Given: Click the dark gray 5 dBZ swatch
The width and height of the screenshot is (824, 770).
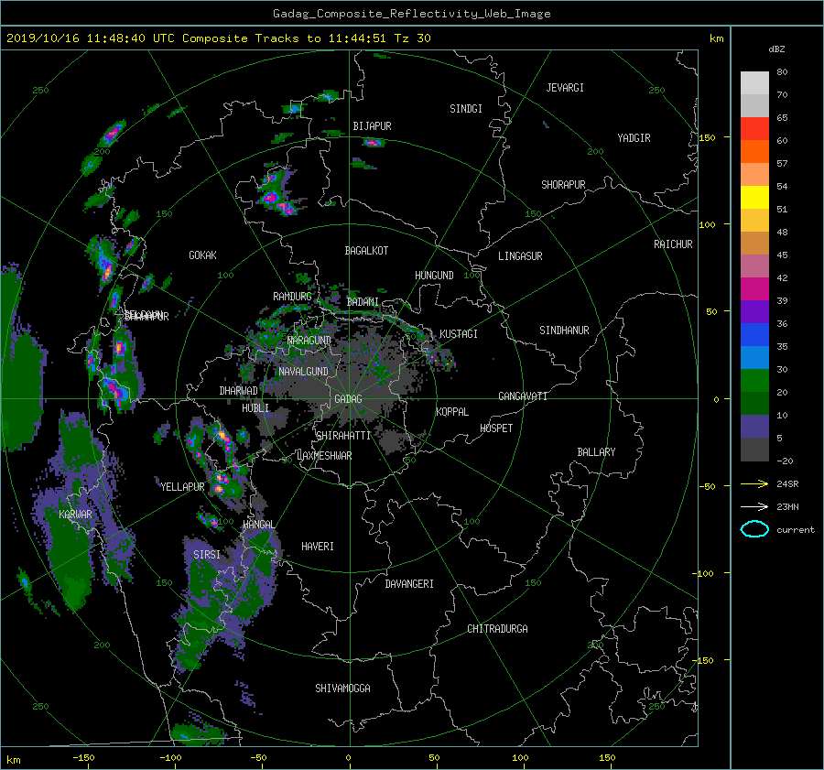Looking at the screenshot, I should click(754, 449).
